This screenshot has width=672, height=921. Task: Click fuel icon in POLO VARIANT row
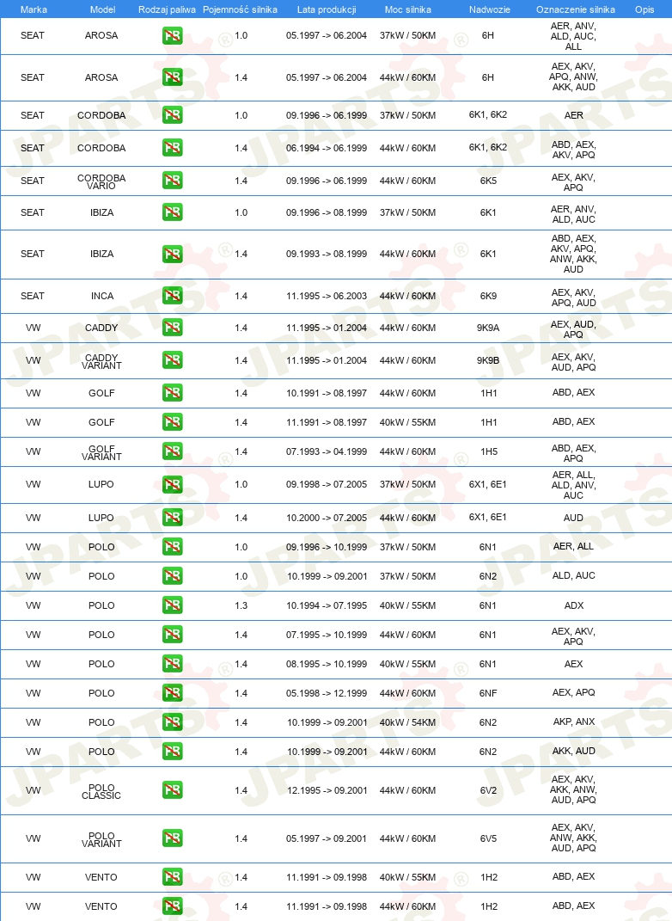tap(173, 838)
